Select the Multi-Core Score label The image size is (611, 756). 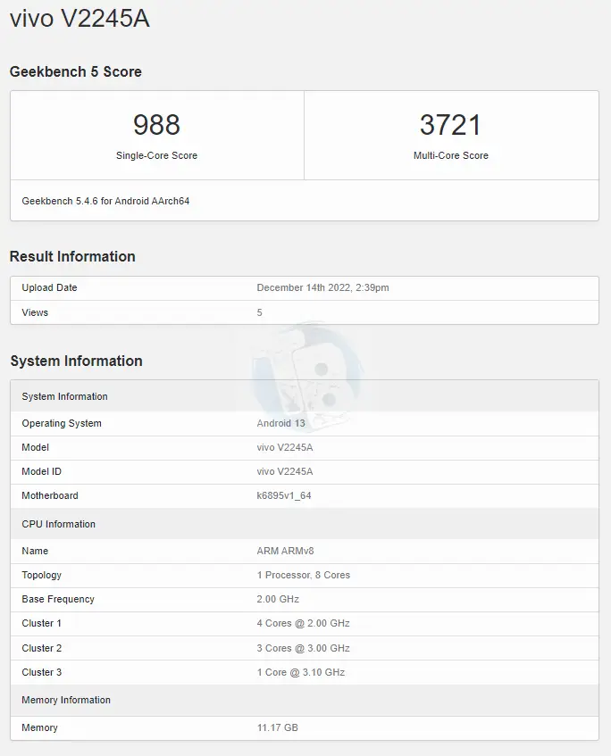(x=451, y=155)
